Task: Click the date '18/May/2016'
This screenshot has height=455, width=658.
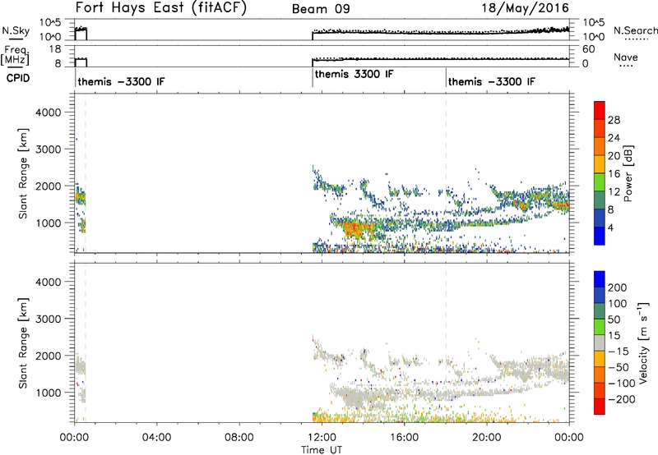Action: coord(525,8)
